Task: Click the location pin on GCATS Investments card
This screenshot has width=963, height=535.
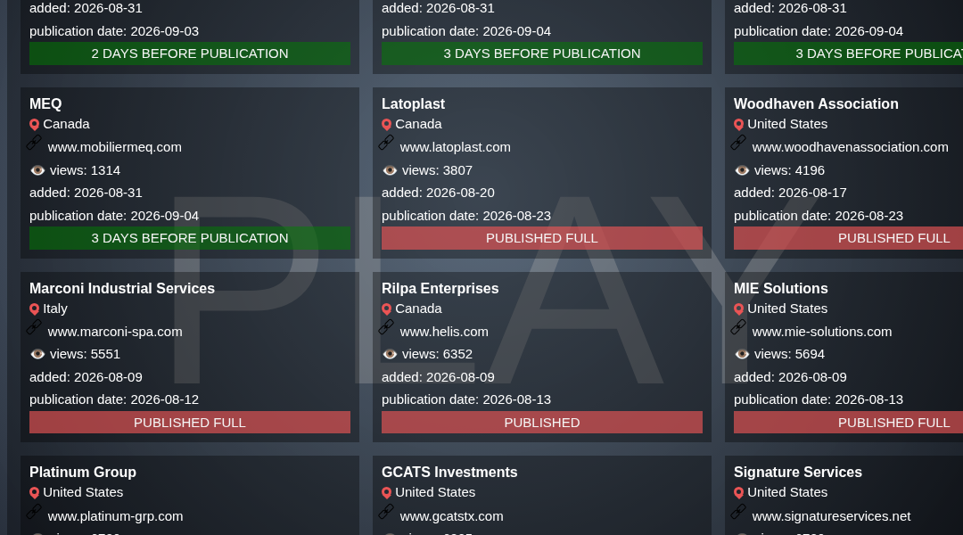Action: pyautogui.click(x=386, y=493)
